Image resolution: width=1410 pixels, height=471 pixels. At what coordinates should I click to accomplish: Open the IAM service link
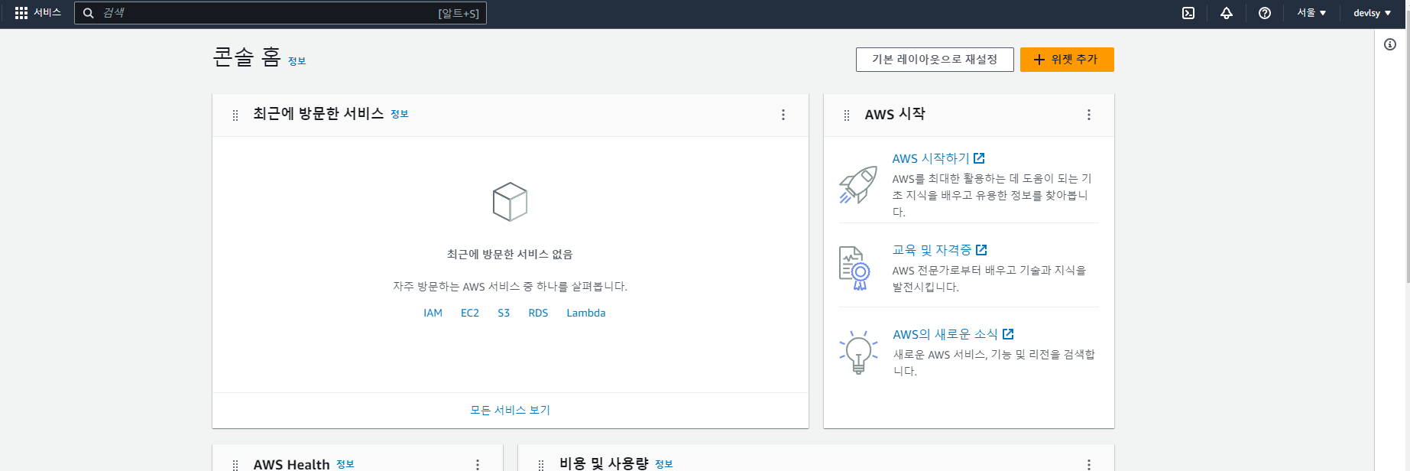(433, 313)
